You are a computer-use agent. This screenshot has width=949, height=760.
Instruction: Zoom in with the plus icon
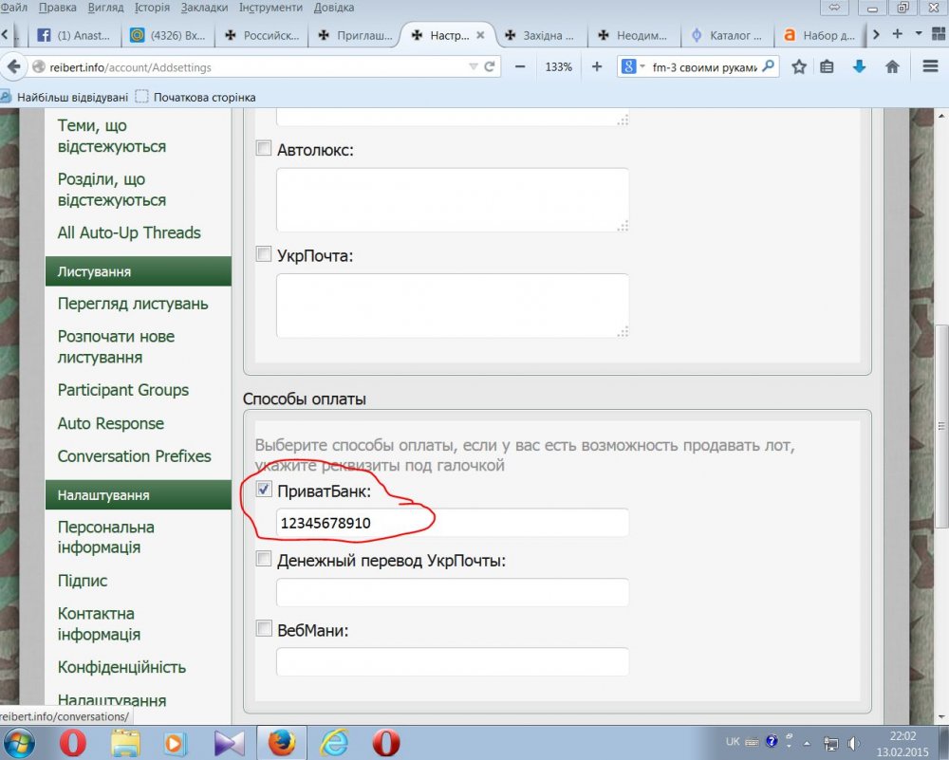click(597, 67)
